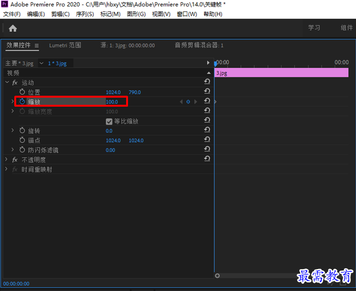Open the 效果控件 panel menu icon
Image resolution: width=356 pixels, height=291 pixels.
pyautogui.click(x=37, y=46)
